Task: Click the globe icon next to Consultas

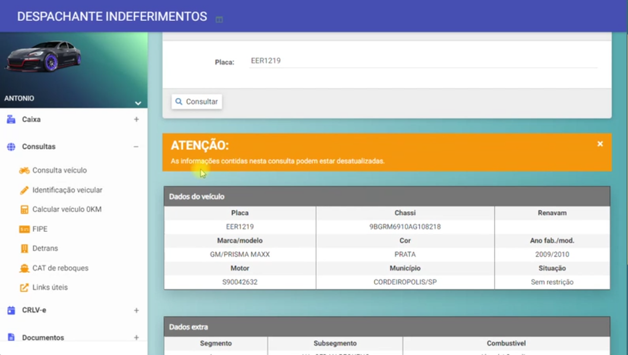Action: click(11, 147)
